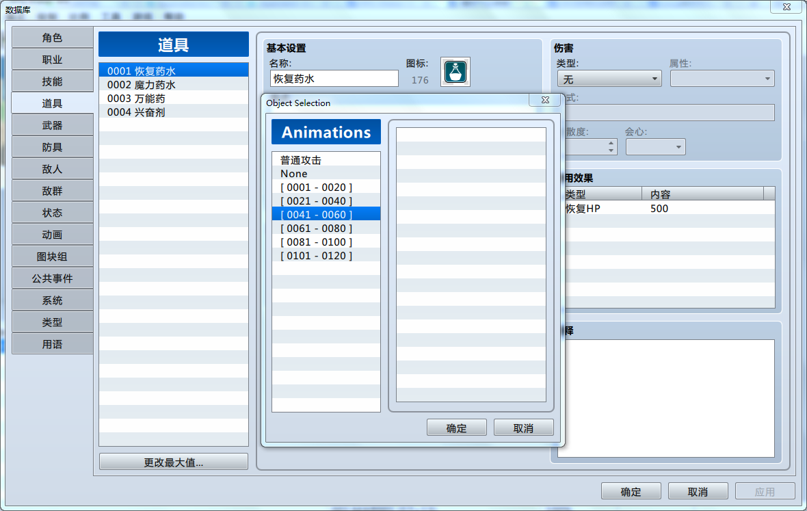807x511 pixels.
Task: Open the damage 类型 dropdown
Action: [x=609, y=79]
